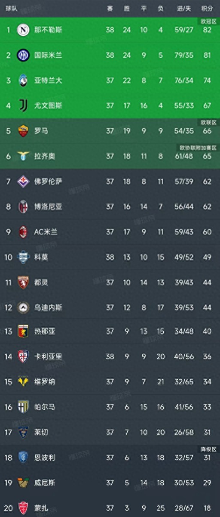This screenshot has width=220, height=517.
Task: Click the Genoa team crest
Action: point(23,332)
